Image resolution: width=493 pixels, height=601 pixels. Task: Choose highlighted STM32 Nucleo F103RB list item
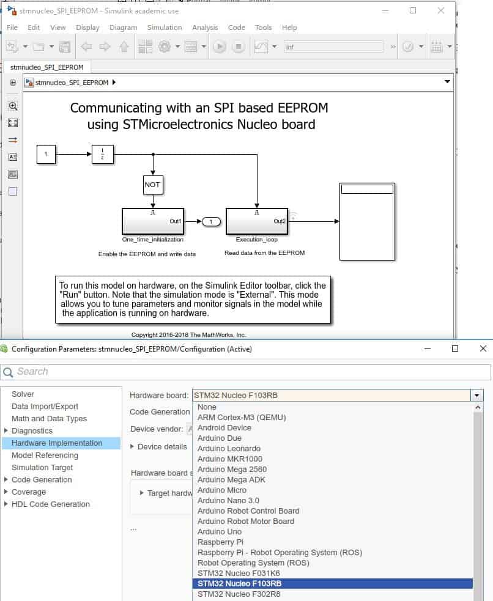click(x=332, y=583)
